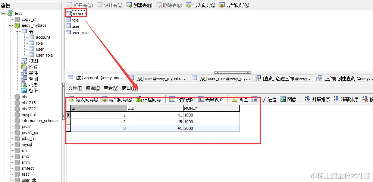The width and height of the screenshot is (373, 182).
Task: Select user in the object list pane
Action: coord(73,26)
